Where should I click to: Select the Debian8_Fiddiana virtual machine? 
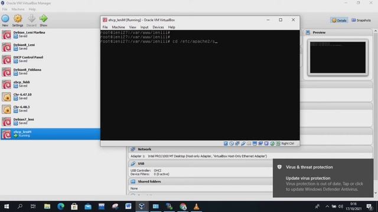[50, 72]
